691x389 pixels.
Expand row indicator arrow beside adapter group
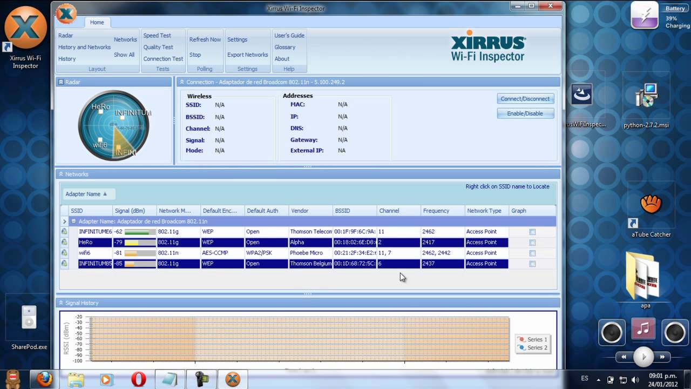(x=64, y=222)
